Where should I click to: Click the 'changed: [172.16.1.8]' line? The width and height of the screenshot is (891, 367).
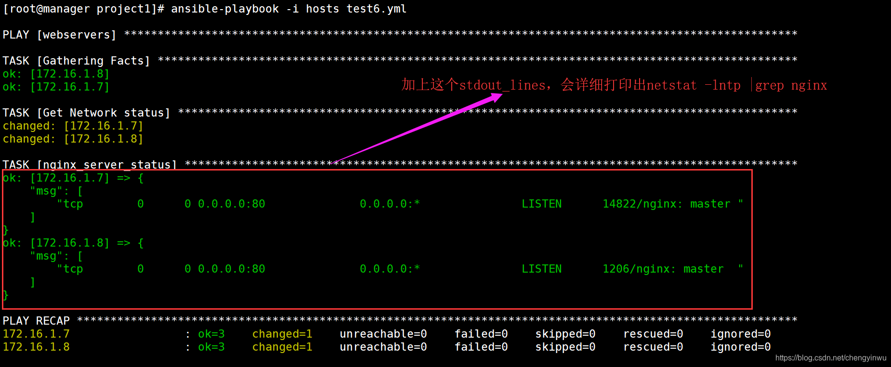73,139
